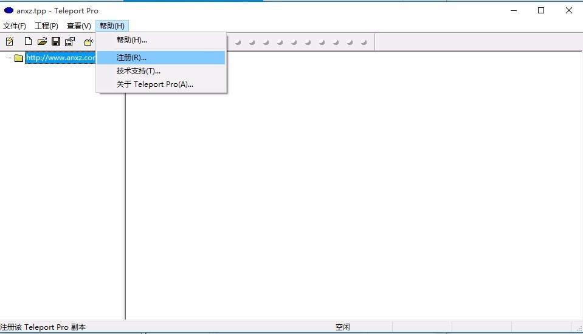Choose 注册(R)... menu entry
This screenshot has width=583, height=334.
coord(161,58)
